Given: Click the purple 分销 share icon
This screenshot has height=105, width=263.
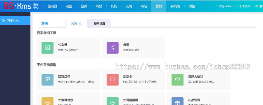Looking at the screenshot, I should point(113,48).
